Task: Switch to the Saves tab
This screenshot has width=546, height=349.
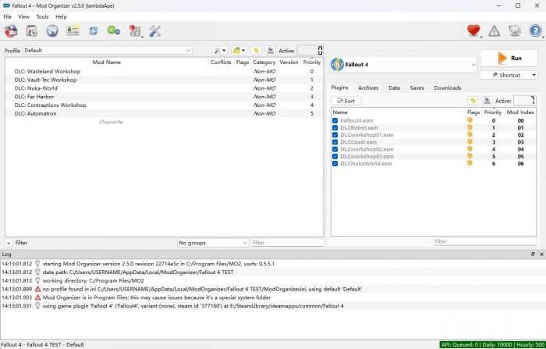Action: tap(417, 88)
